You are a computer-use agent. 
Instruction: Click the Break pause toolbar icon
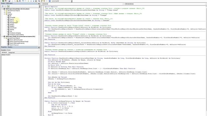pos(31,1)
